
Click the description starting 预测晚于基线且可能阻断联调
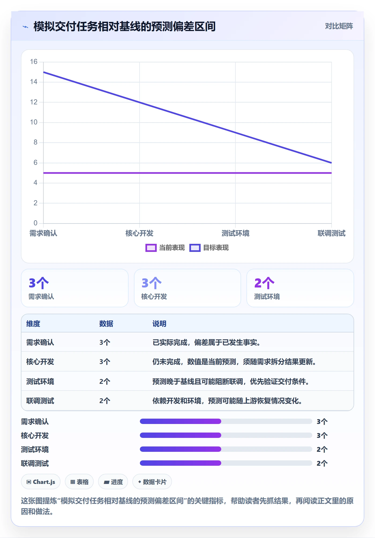coord(231,381)
